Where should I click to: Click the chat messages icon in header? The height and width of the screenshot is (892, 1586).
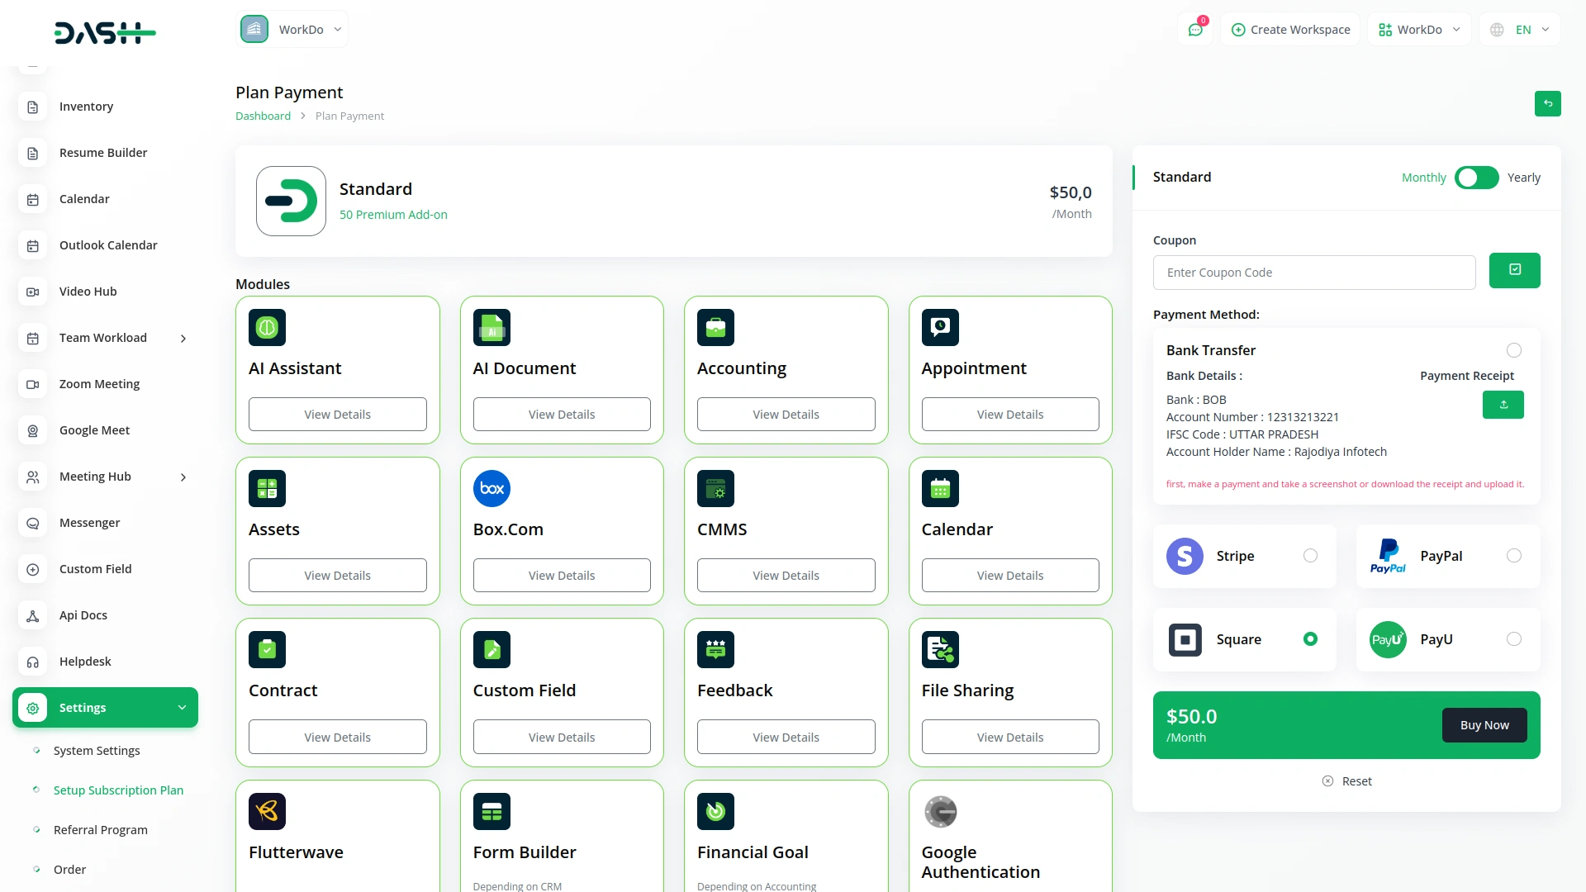tap(1194, 30)
